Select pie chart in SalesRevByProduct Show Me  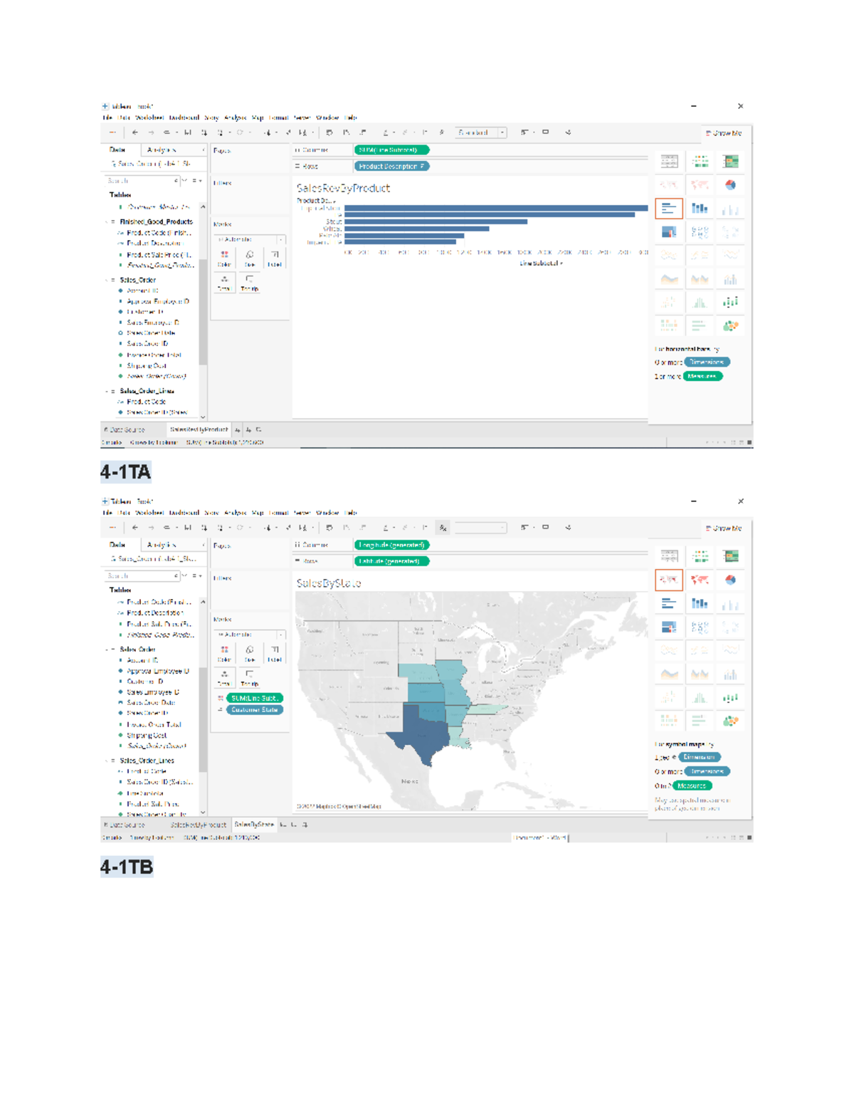point(731,185)
